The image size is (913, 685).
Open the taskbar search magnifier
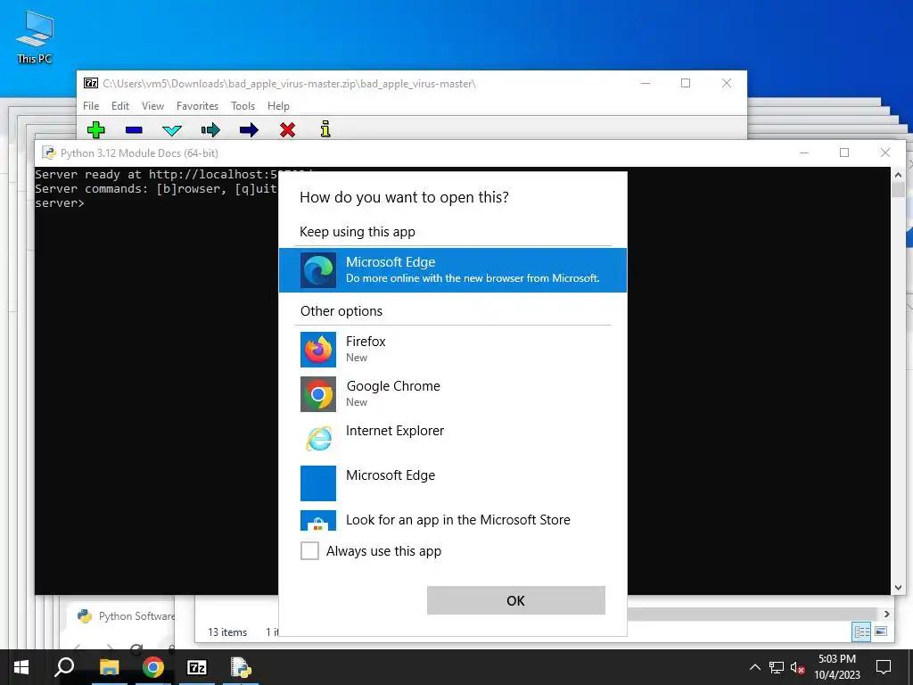[x=64, y=667]
